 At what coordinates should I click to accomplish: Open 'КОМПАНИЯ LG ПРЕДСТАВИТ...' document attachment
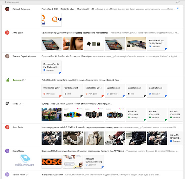[x=157, y=44]
